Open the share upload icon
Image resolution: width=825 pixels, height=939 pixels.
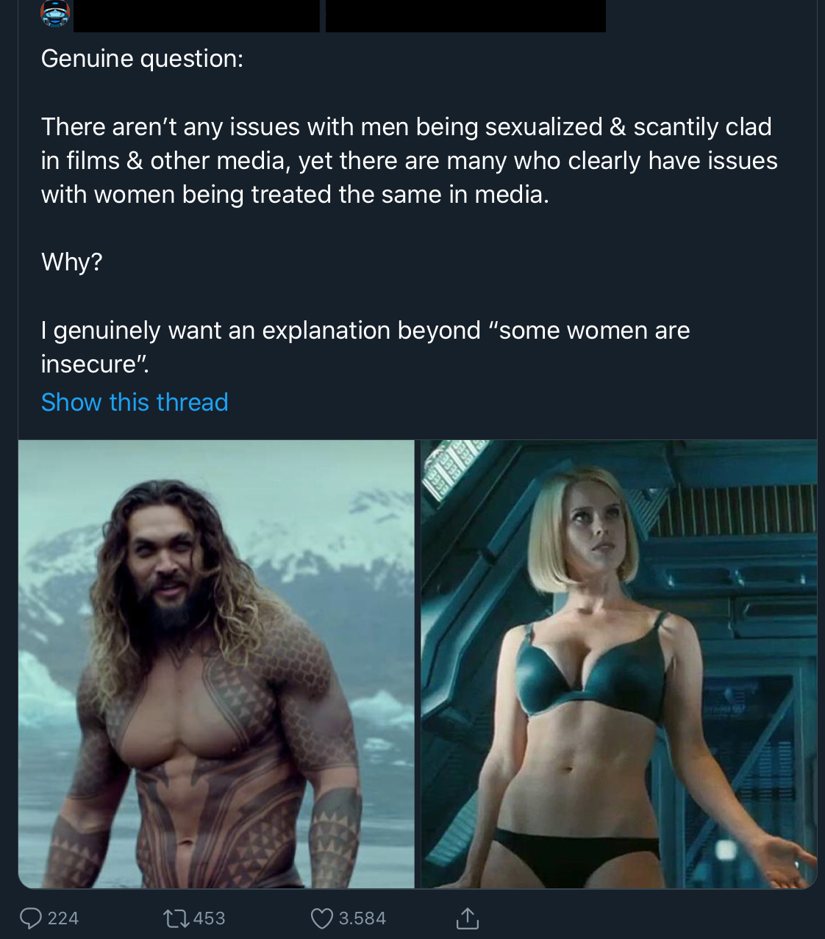(467, 918)
